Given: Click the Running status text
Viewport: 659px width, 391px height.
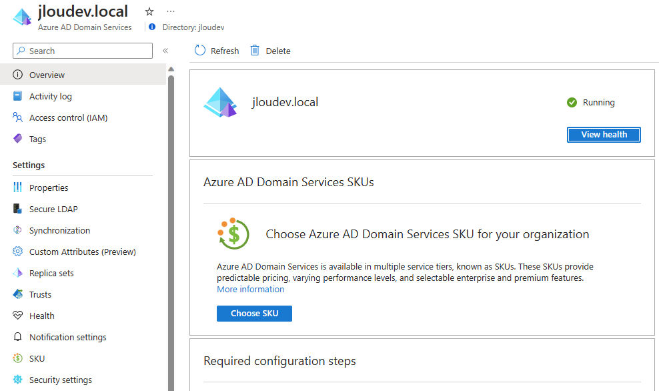Looking at the screenshot, I should 598,103.
